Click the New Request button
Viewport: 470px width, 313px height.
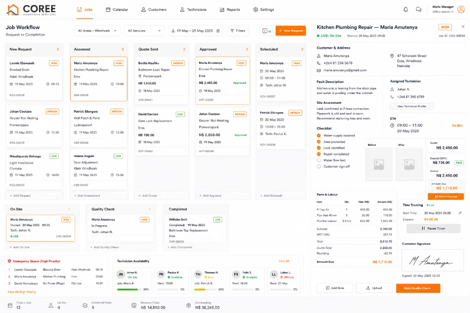click(291, 31)
